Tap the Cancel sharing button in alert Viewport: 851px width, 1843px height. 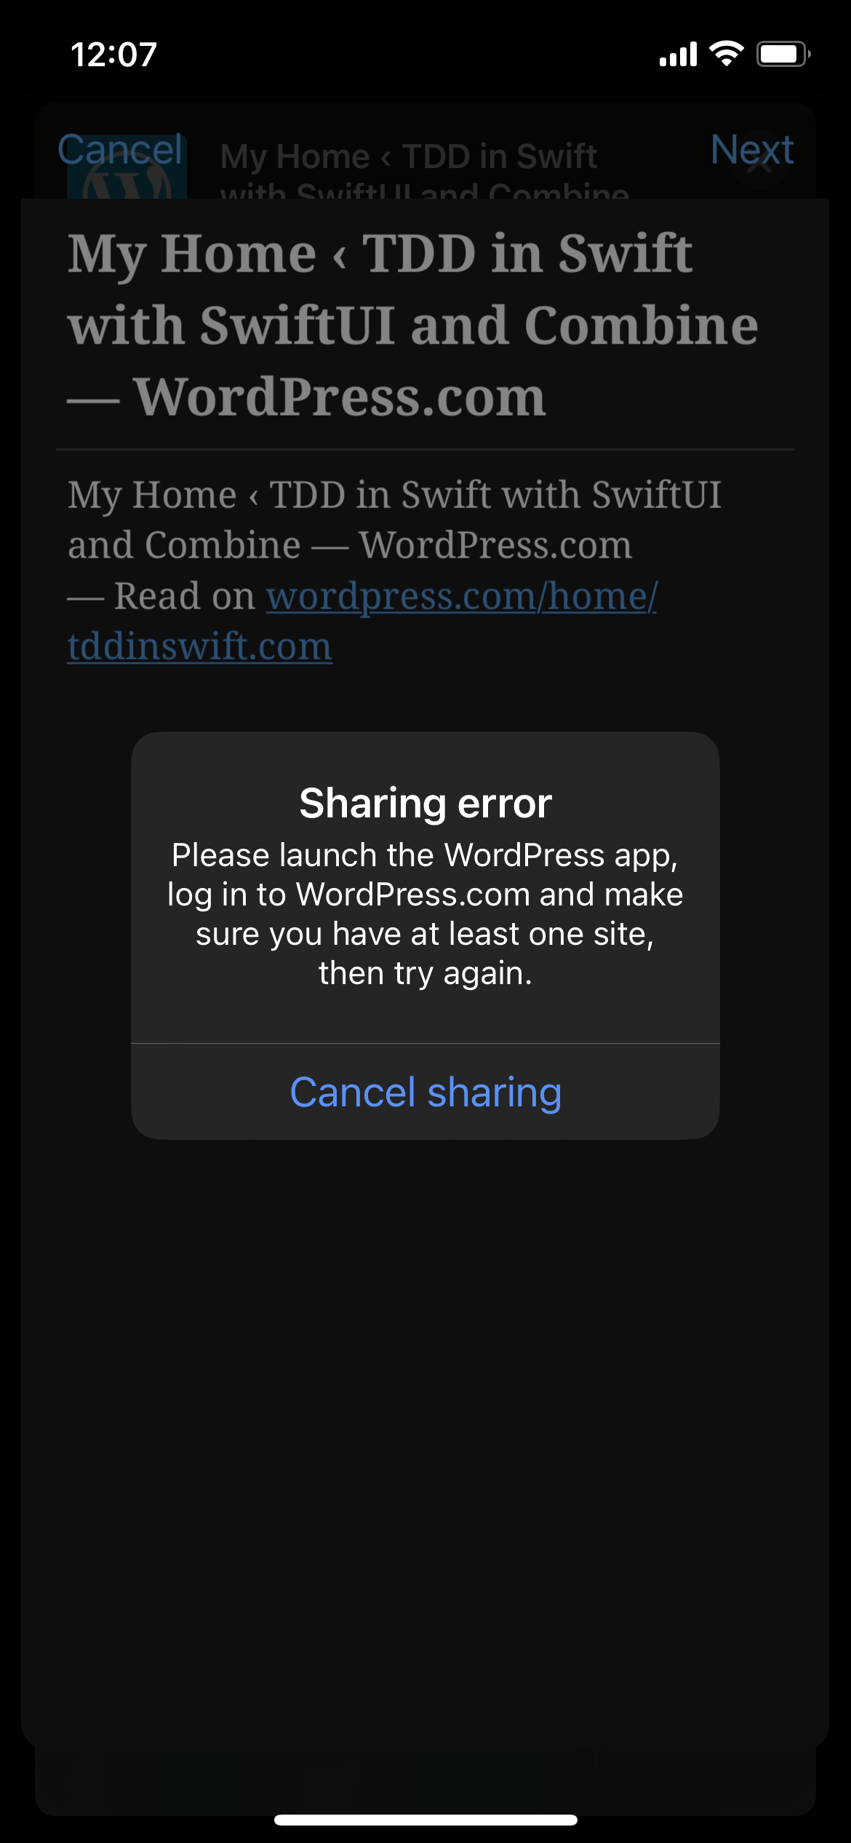[x=425, y=1092]
